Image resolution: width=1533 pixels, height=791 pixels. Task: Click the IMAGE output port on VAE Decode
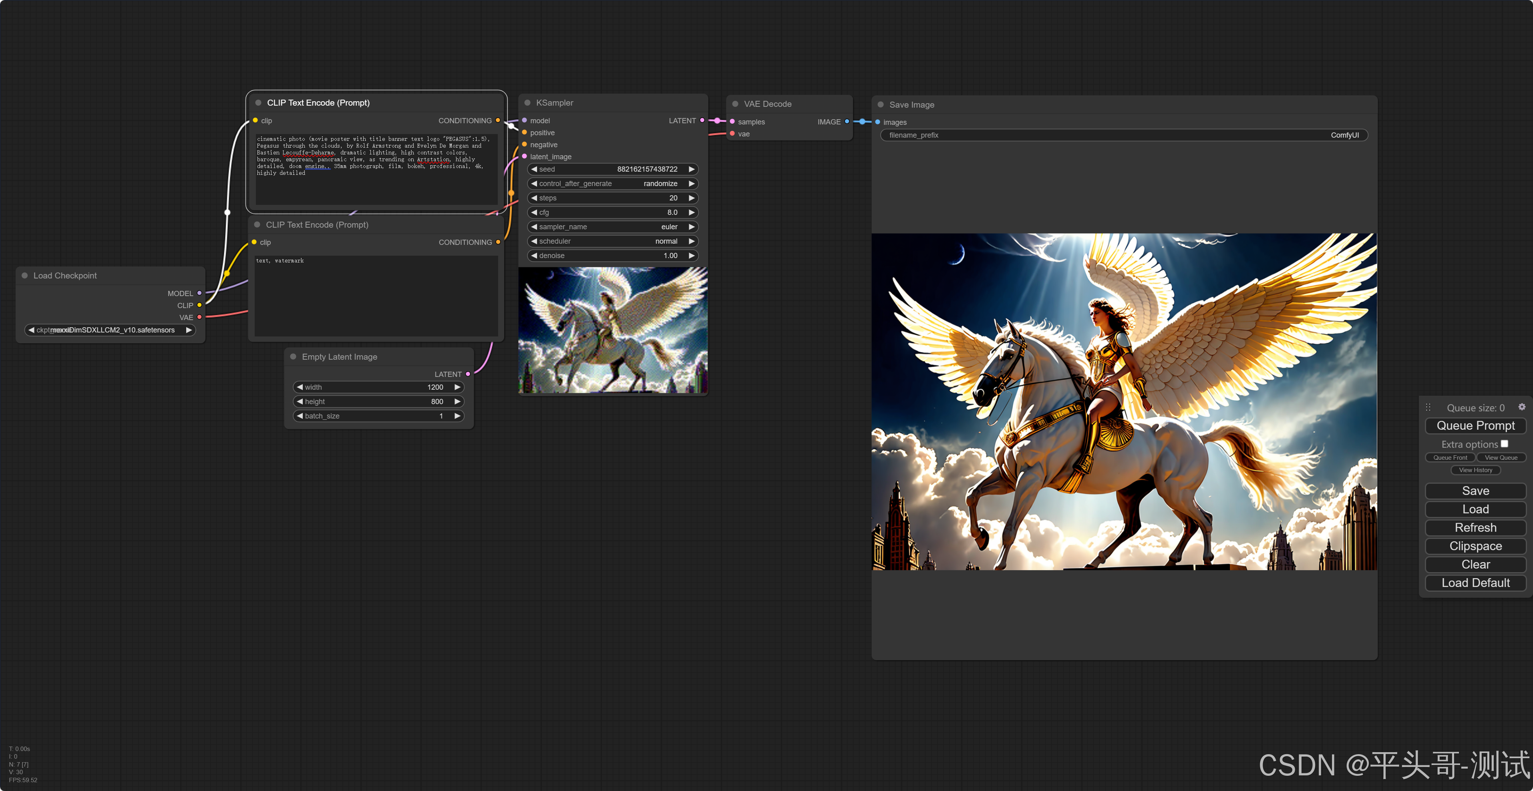(x=847, y=122)
